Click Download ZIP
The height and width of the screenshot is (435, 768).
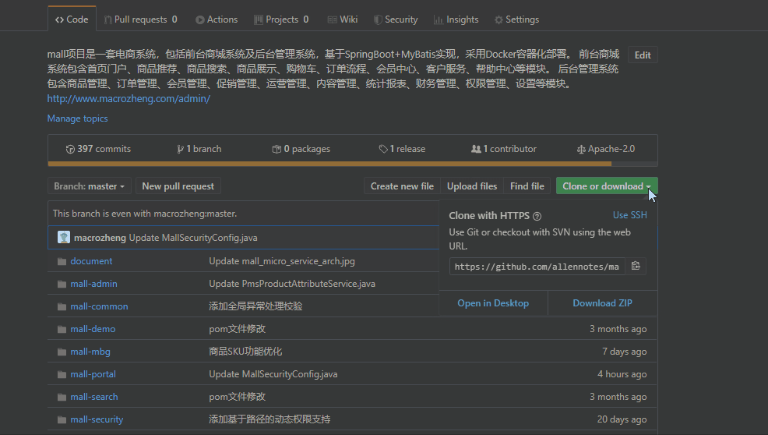pos(602,303)
